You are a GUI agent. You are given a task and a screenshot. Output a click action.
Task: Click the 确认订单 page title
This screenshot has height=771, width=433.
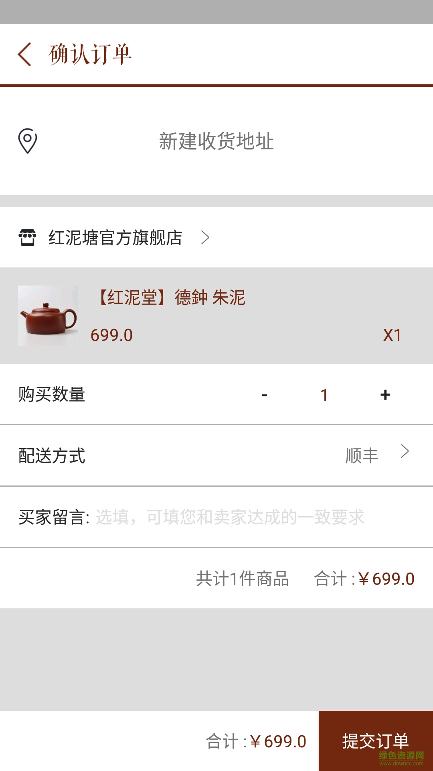tap(90, 54)
